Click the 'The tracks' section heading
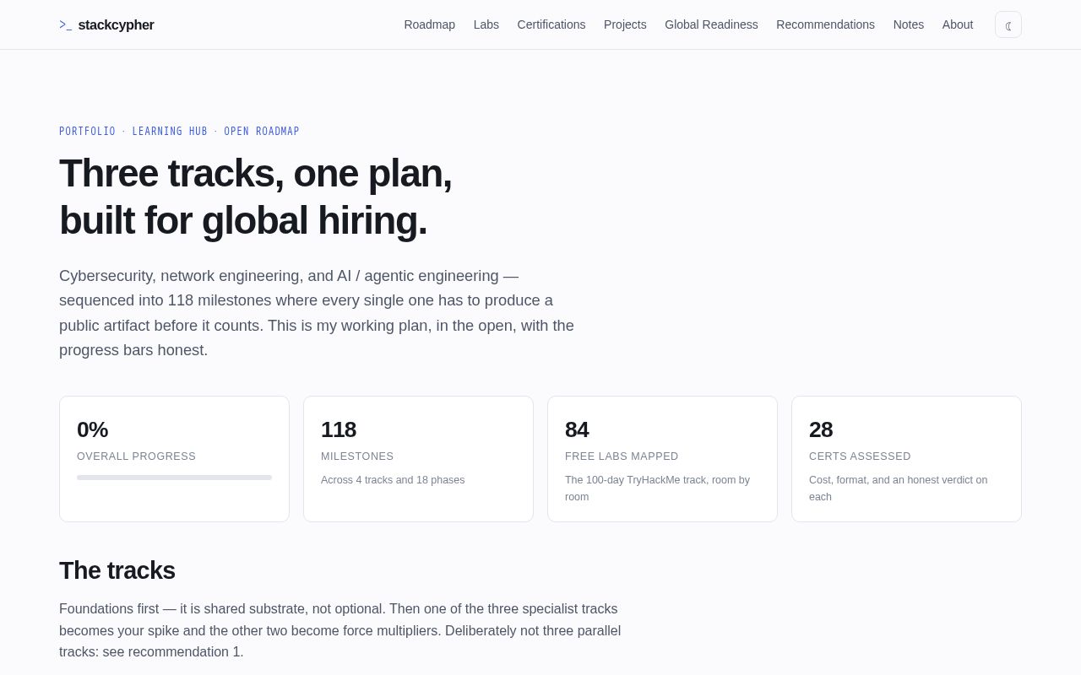1081x675 pixels. coord(117,570)
